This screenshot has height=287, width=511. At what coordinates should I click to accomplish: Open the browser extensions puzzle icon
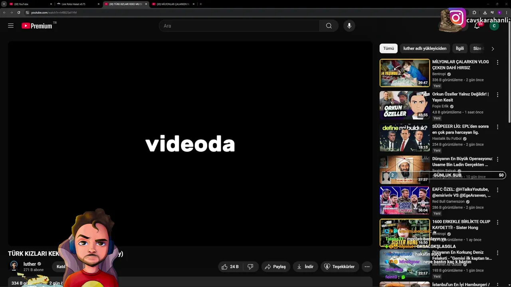point(474,12)
